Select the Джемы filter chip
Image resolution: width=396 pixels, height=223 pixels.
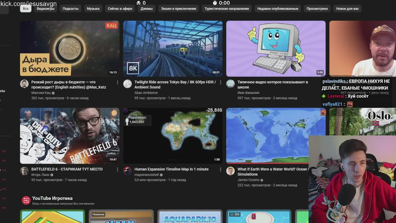click(147, 9)
